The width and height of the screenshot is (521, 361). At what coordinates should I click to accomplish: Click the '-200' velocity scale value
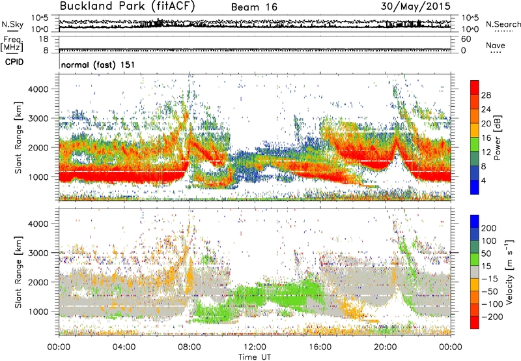coord(492,317)
